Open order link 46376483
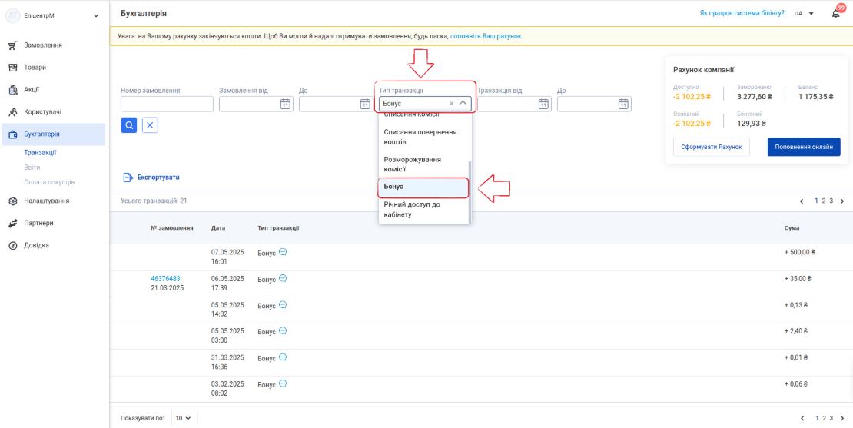This screenshot has height=428, width=853. pyautogui.click(x=165, y=278)
